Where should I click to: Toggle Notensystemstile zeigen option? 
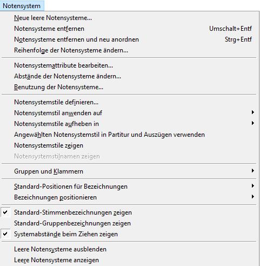coord(129,145)
